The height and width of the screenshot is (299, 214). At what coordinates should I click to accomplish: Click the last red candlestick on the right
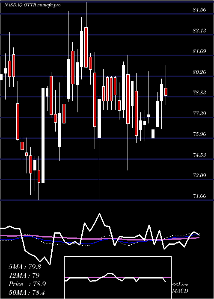[x=166, y=92]
